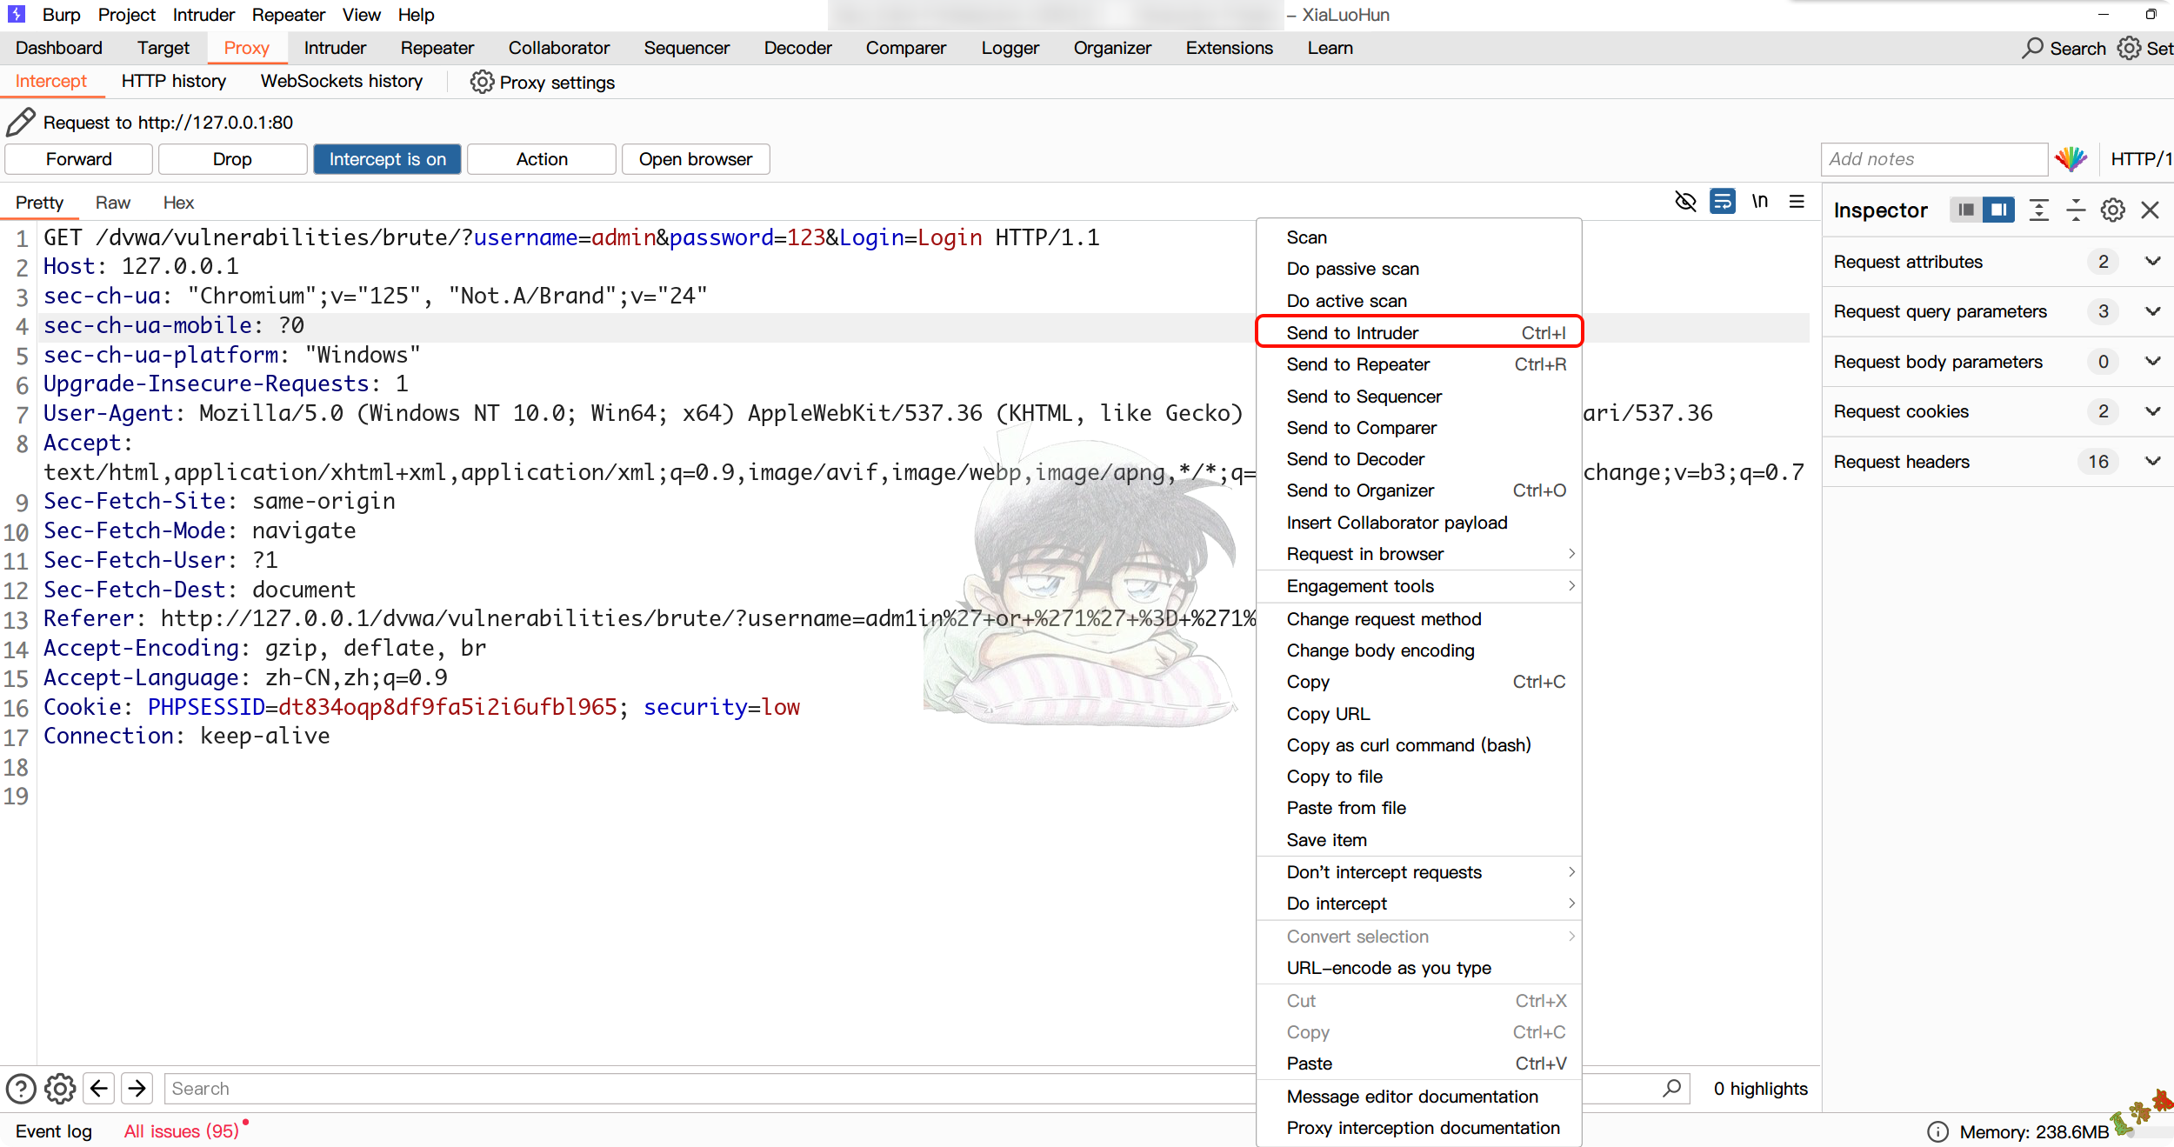Switch Inspector to right-docked layout icon

[1998, 210]
